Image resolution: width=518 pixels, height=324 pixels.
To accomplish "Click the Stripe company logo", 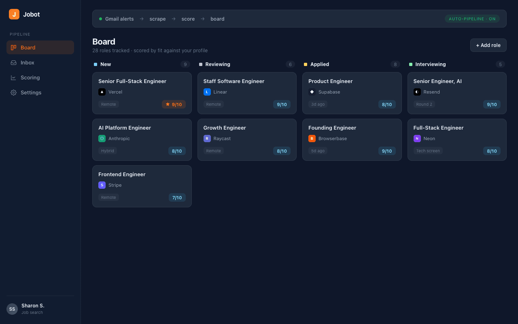I will (102, 185).
